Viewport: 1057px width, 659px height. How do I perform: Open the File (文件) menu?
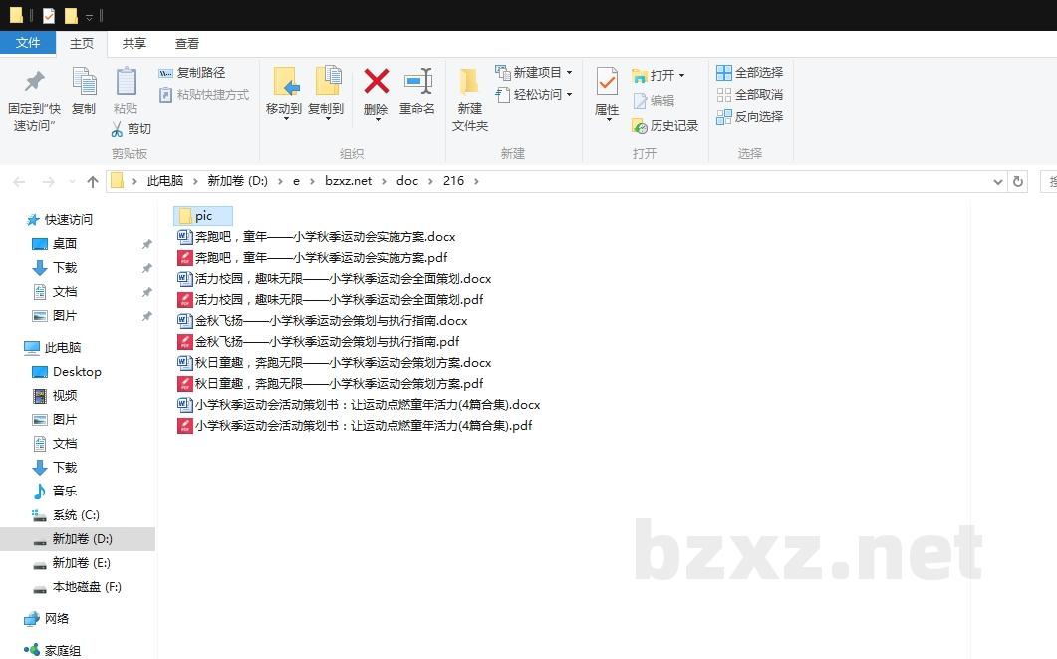28,43
